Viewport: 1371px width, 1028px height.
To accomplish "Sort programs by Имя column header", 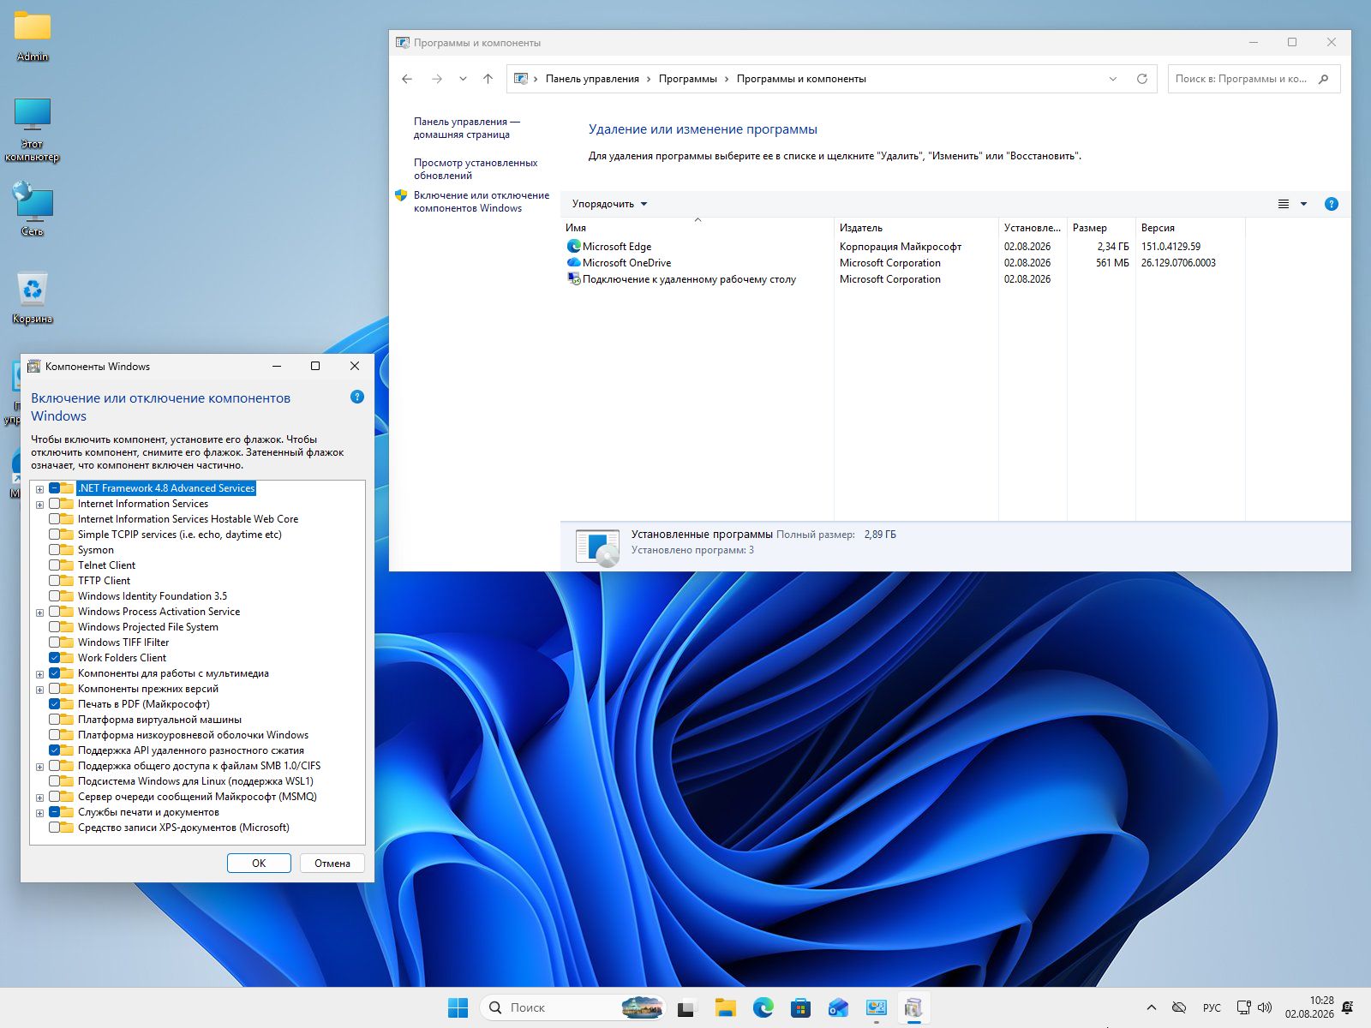I will [697, 228].
